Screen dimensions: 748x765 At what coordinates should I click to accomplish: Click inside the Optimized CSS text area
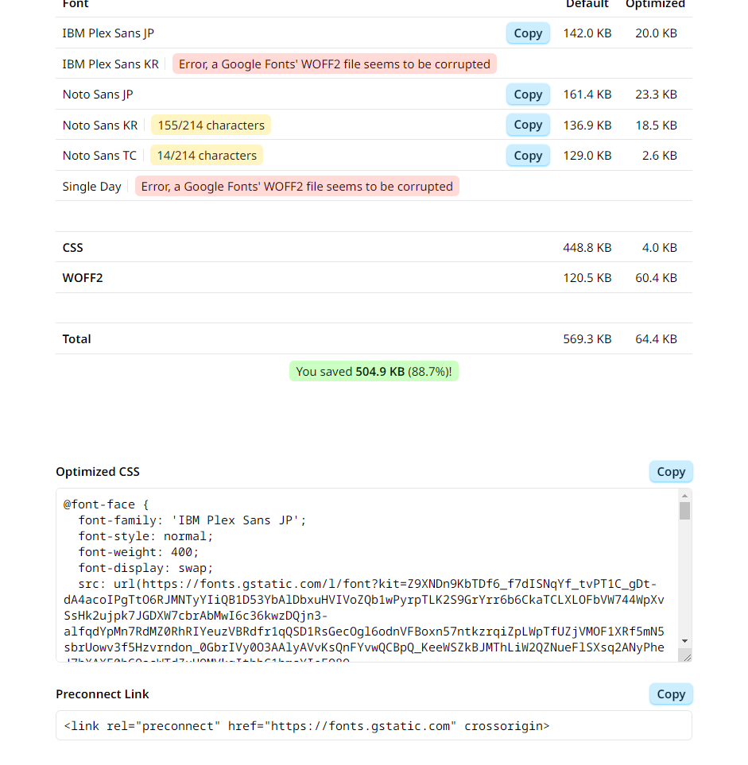tap(367, 575)
